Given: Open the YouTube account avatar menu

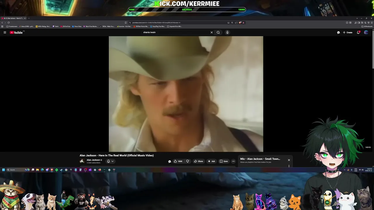Looking at the screenshot, I should coord(366,32).
